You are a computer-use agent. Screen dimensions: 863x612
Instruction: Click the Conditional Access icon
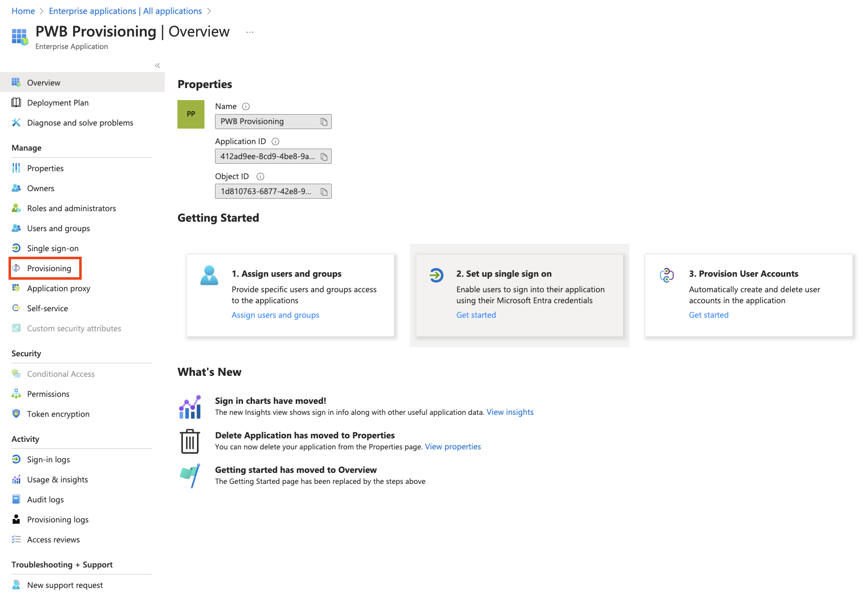pos(16,374)
